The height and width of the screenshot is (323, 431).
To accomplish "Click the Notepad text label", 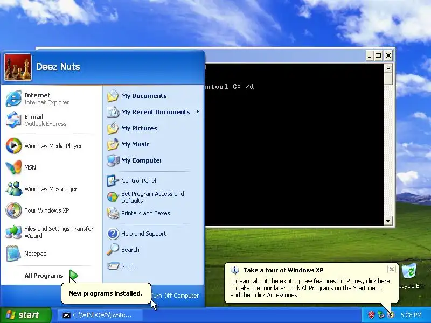I will click(x=35, y=254).
